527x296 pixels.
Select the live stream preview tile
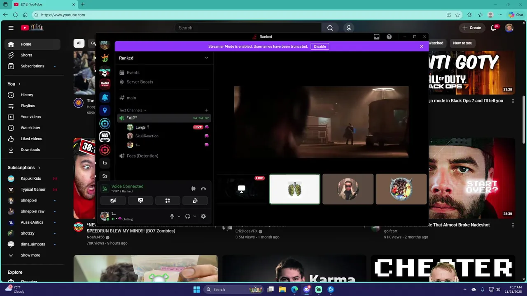click(241, 189)
